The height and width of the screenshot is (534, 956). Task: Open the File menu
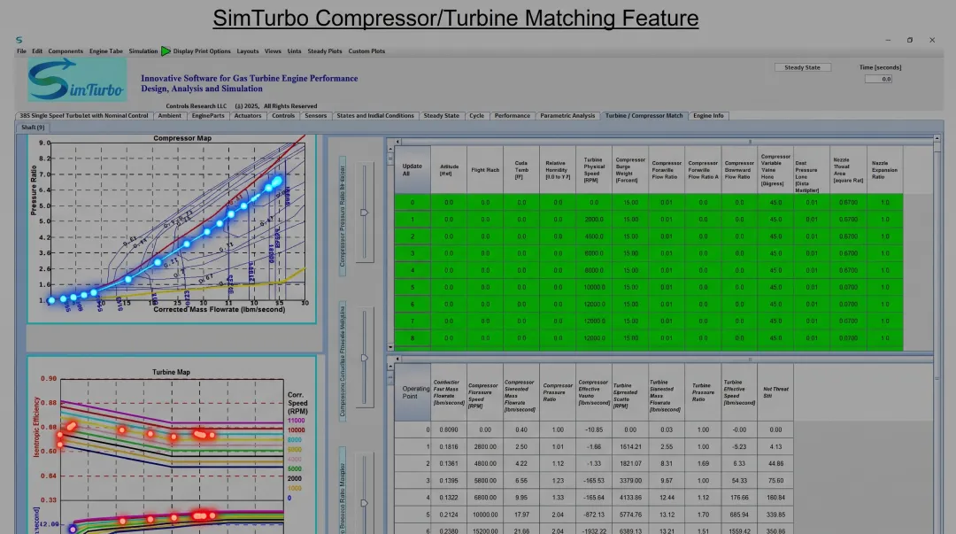coord(21,51)
